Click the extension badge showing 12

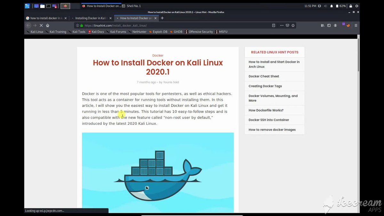tap(343, 25)
